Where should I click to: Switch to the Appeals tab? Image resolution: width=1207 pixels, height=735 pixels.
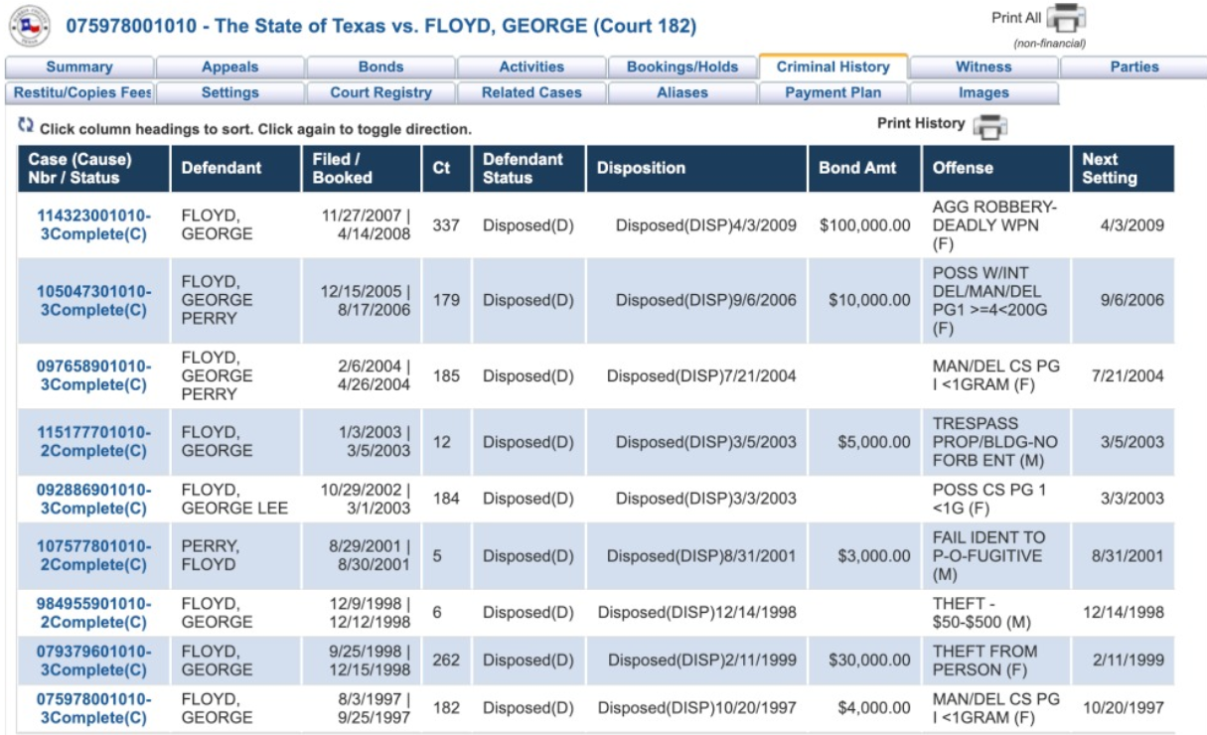click(x=229, y=68)
